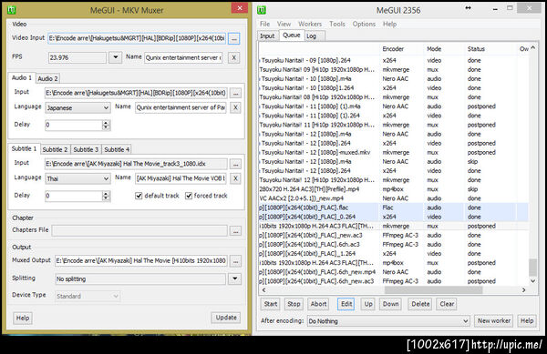Open the audio Language dropdown set to Japanese
The height and width of the screenshot is (354, 547).
tap(77, 108)
